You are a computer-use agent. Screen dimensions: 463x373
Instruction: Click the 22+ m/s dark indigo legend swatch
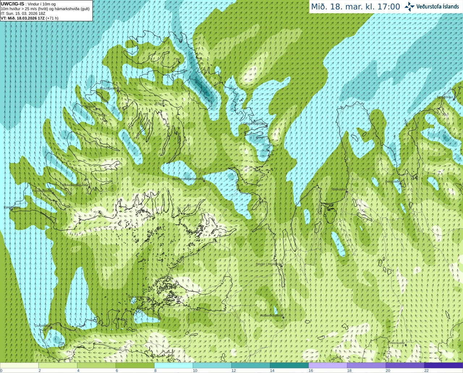click(444, 365)
